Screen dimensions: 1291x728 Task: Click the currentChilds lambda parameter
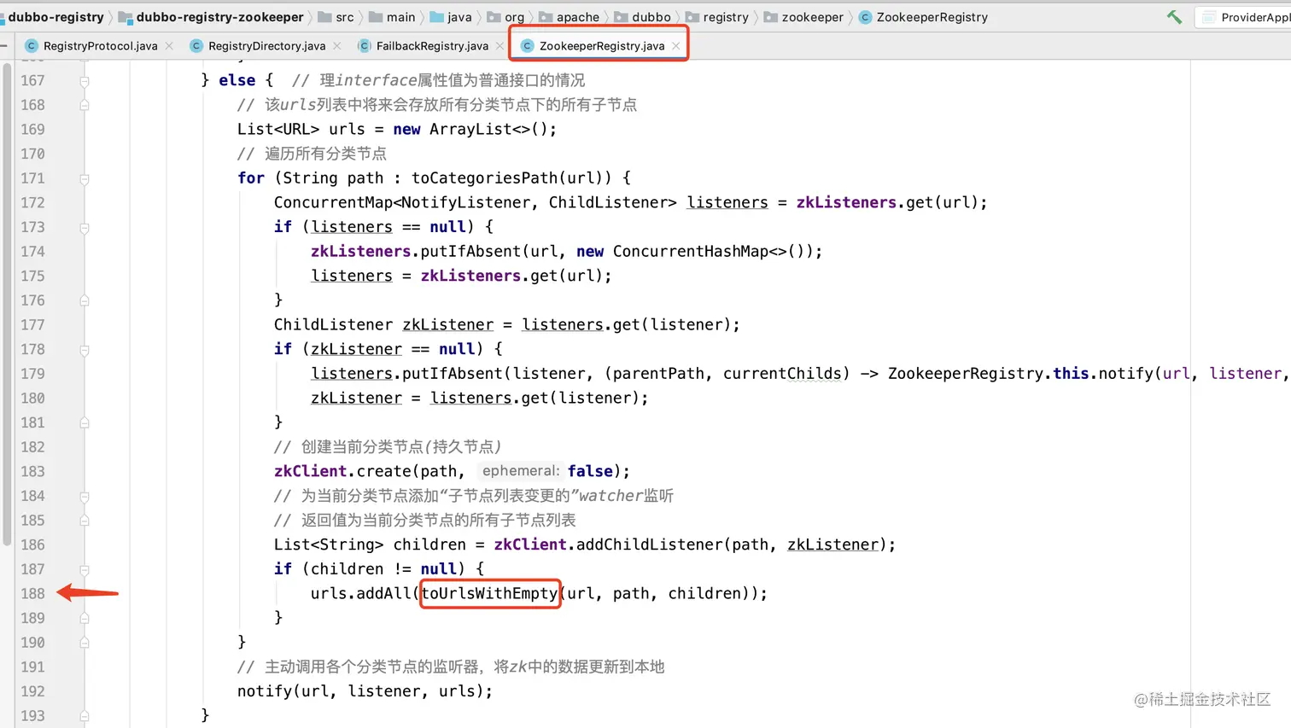point(782,374)
